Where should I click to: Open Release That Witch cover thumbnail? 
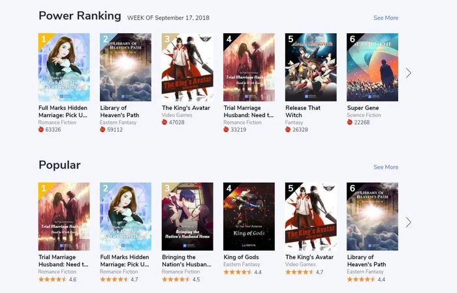coord(311,67)
